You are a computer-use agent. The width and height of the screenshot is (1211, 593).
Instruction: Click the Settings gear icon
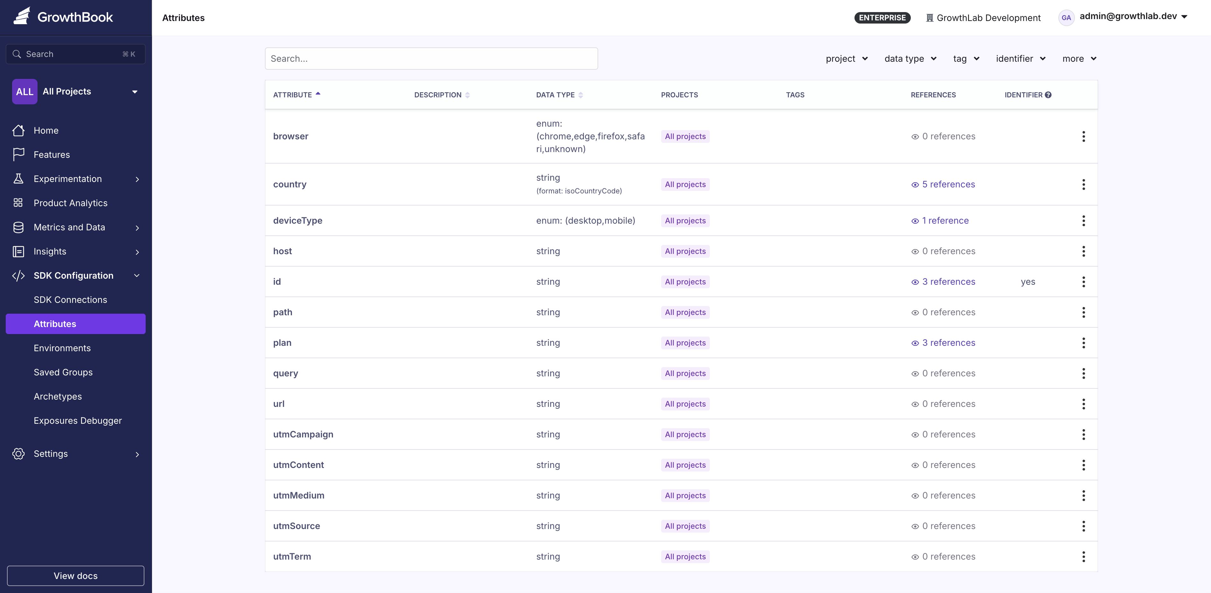click(x=18, y=454)
